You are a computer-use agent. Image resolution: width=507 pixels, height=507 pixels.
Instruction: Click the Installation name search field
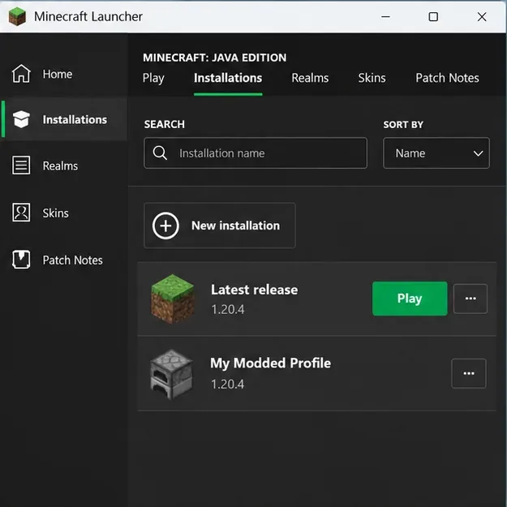click(256, 153)
